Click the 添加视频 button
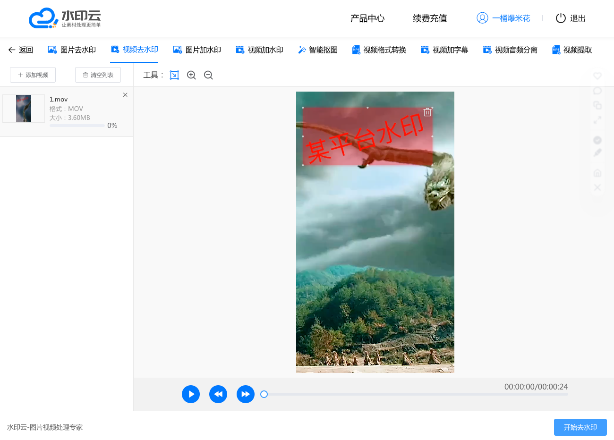 pyautogui.click(x=33, y=75)
